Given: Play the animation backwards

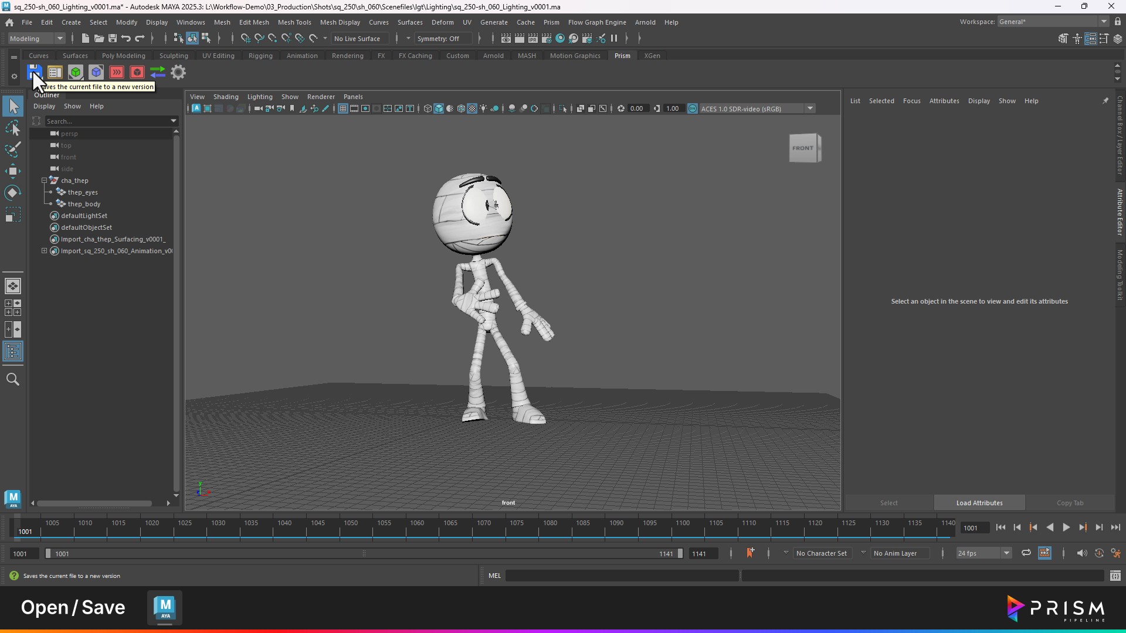Looking at the screenshot, I should [x=1050, y=527].
